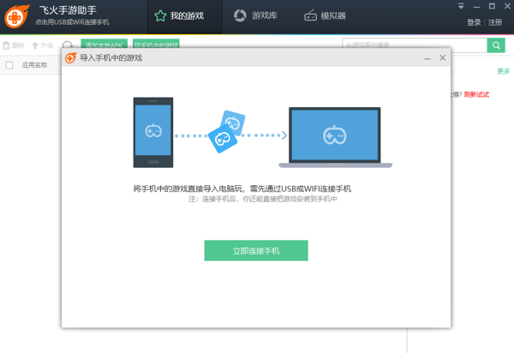Click the 飞火 app logo icon

coord(17,16)
